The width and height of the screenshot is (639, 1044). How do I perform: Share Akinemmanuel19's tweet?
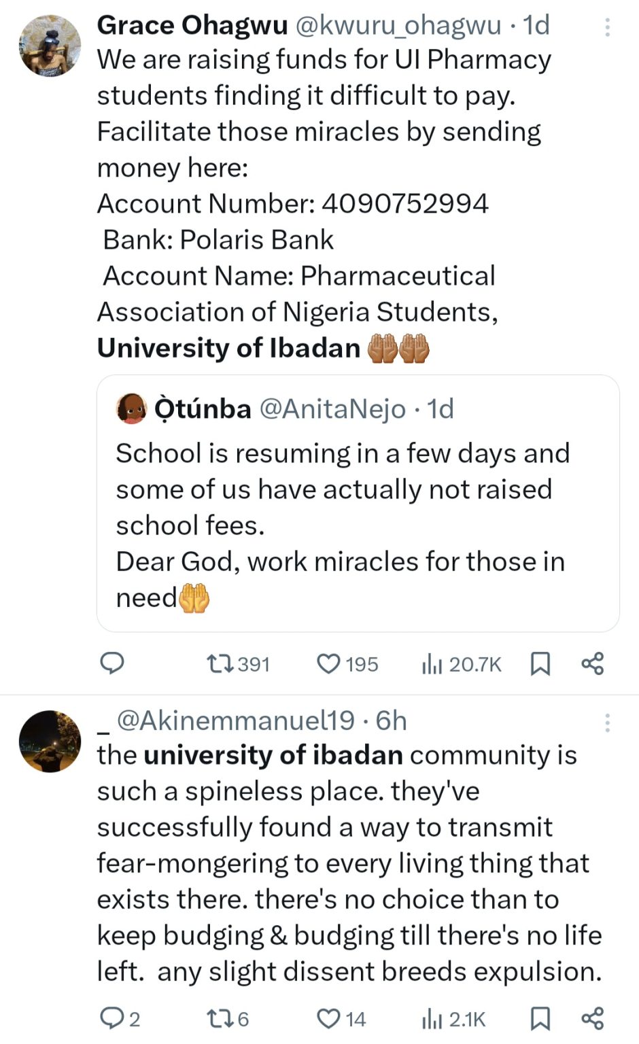pos(592,1018)
